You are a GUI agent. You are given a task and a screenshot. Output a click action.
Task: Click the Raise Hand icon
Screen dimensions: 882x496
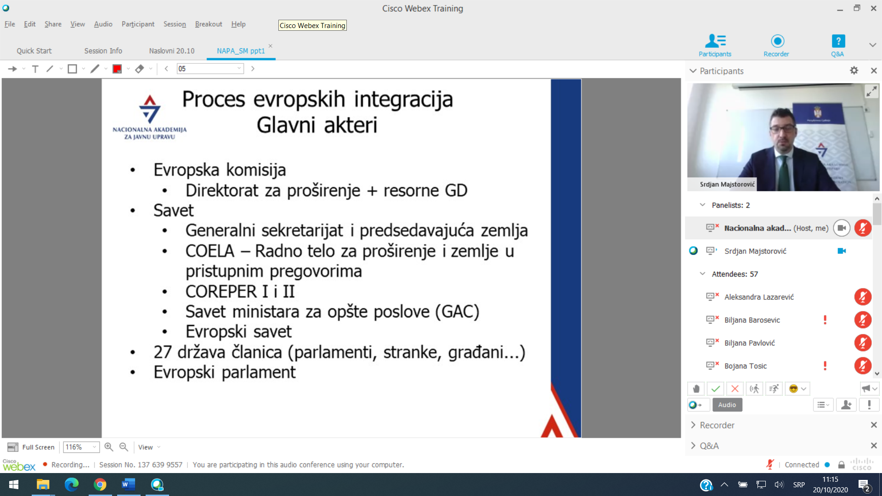pyautogui.click(x=696, y=389)
